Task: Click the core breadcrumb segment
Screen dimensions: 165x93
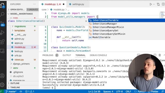Action: [44, 10]
